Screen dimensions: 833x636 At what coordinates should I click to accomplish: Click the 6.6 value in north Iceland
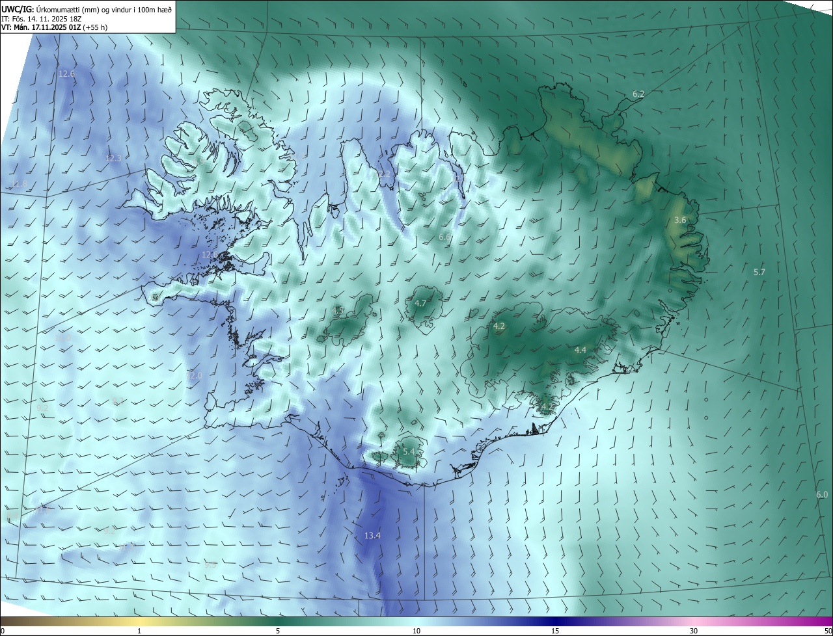click(444, 237)
